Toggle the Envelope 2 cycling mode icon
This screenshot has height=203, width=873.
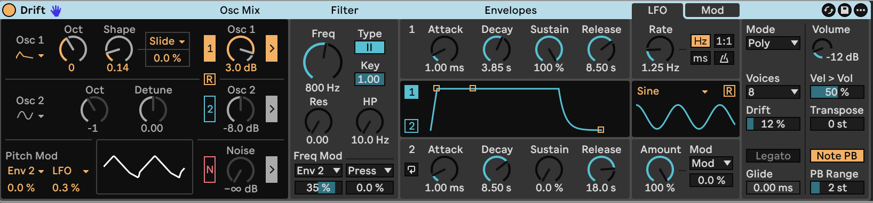[x=411, y=170]
